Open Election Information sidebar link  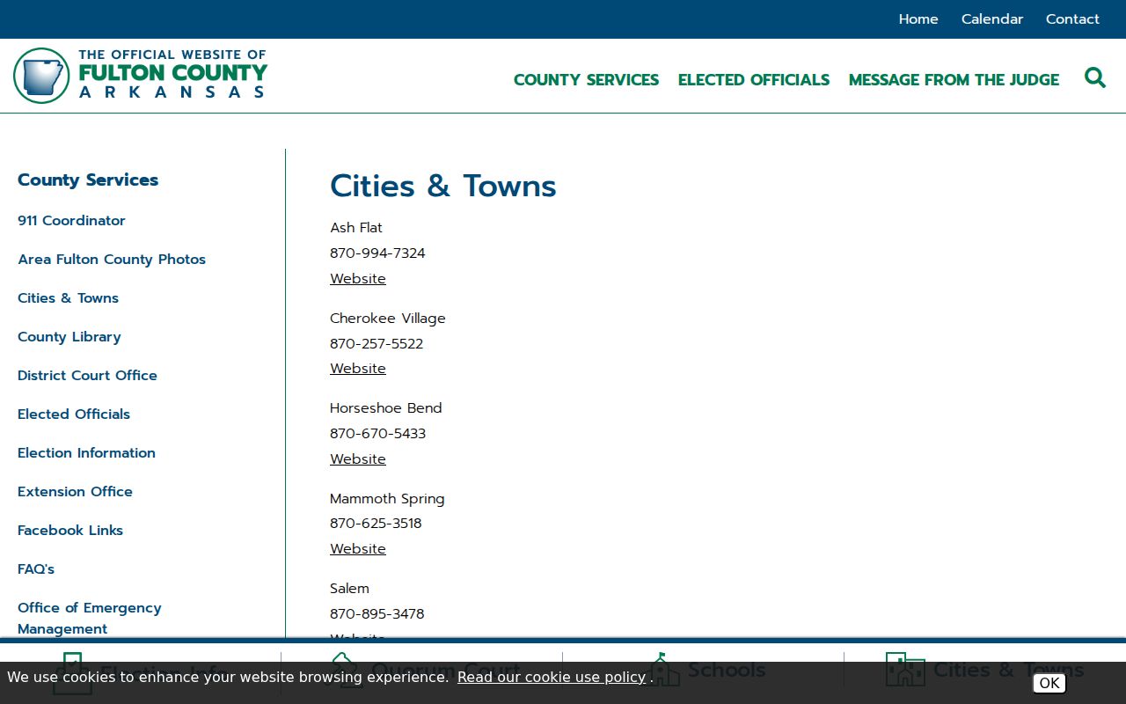86,453
